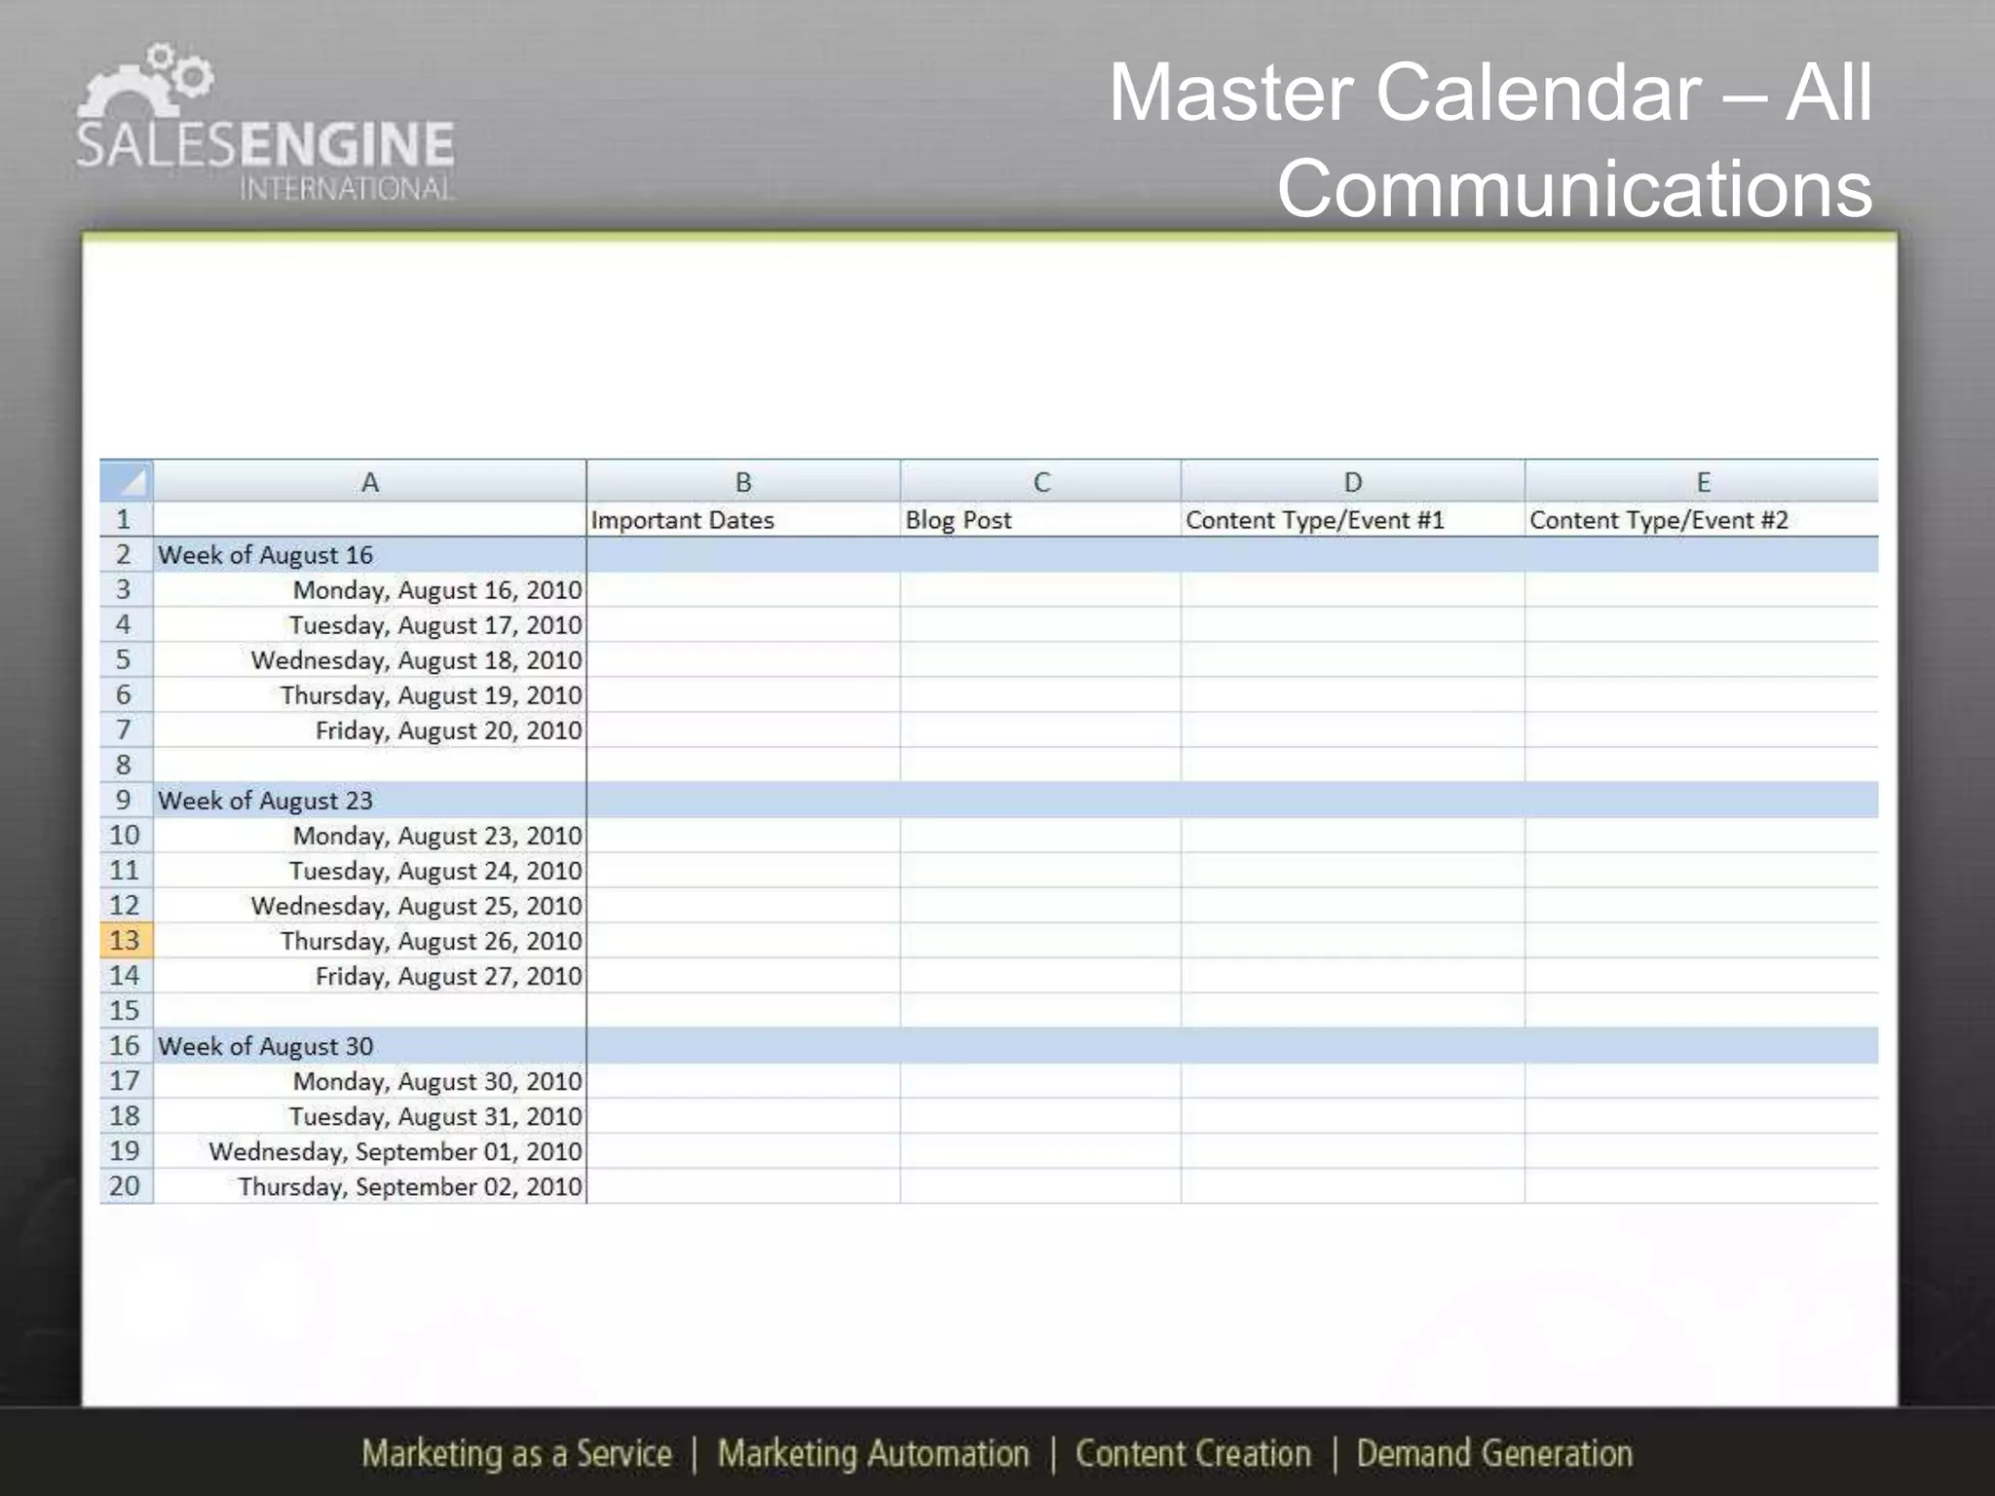Click the 'Important Dates' header cell
This screenshot has height=1496, width=1995.
pos(743,519)
